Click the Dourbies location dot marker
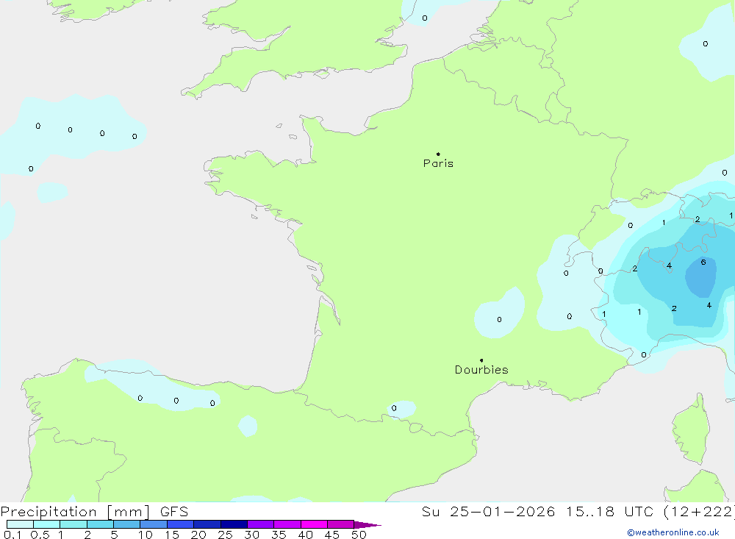The width and height of the screenshot is (735, 539). pos(481,360)
